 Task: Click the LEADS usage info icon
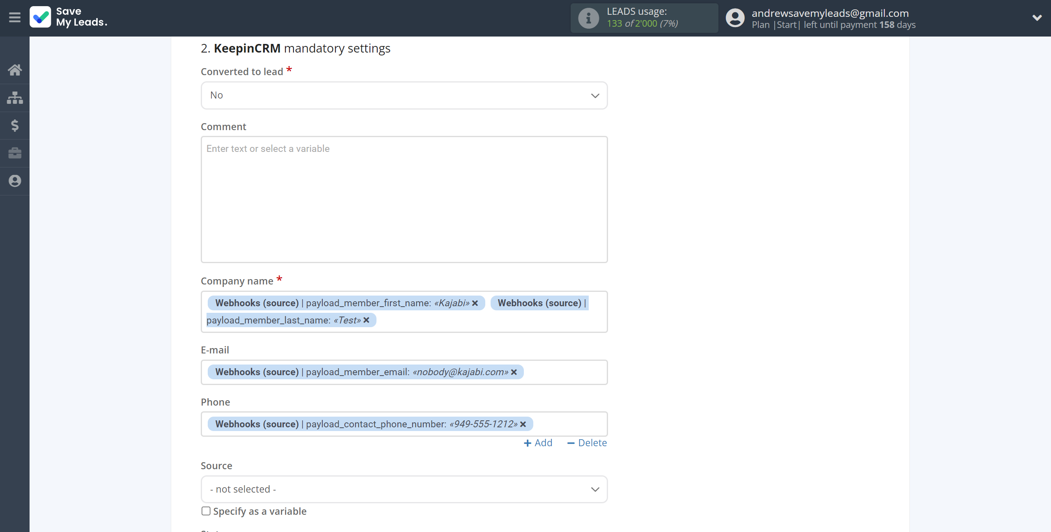tap(588, 18)
